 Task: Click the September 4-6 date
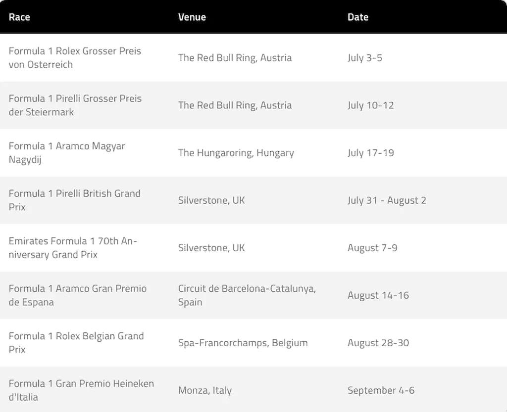[x=381, y=390]
